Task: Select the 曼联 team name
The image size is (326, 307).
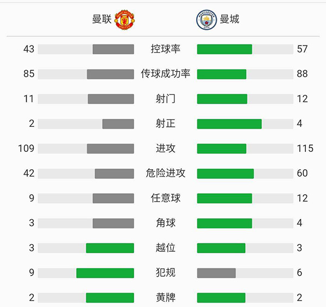Action: point(102,20)
